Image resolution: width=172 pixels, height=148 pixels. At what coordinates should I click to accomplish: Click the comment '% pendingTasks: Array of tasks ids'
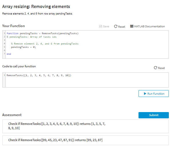coord(31,37)
